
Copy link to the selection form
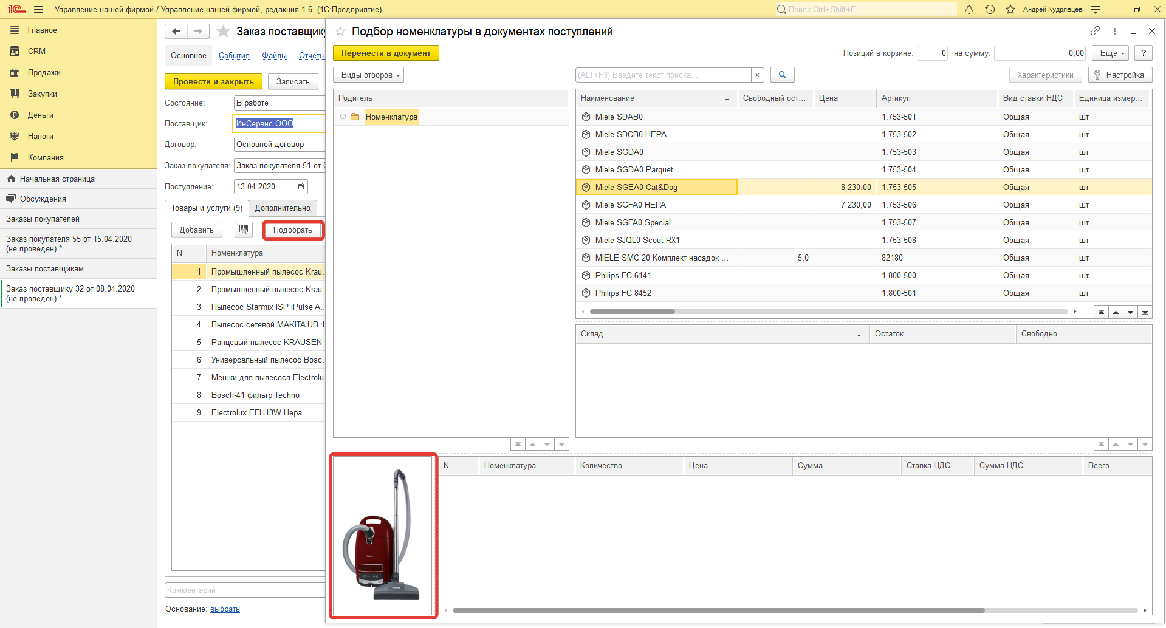(x=1095, y=31)
